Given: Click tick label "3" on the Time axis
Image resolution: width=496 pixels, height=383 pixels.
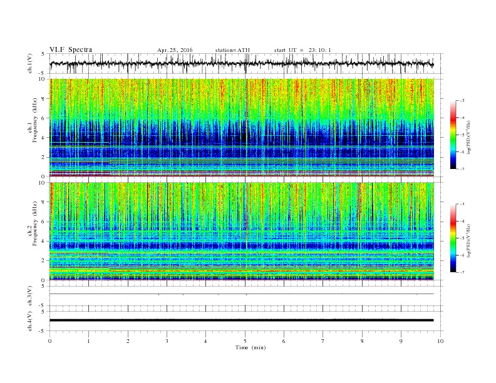Looking at the screenshot, I should pos(167,341).
